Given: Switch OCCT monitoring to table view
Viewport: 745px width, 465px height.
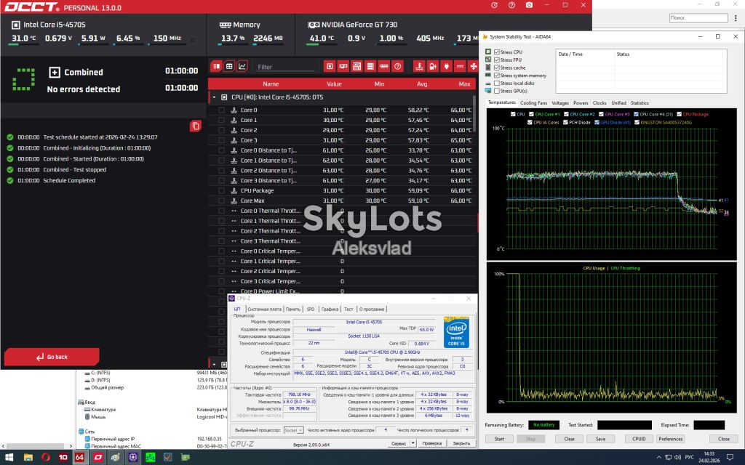Looking at the screenshot, I should pos(229,66).
